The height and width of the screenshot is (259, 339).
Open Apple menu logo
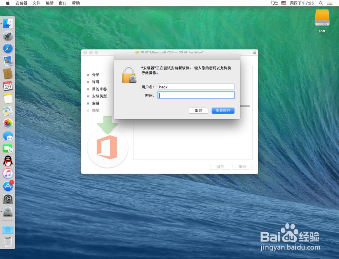coord(8,3)
